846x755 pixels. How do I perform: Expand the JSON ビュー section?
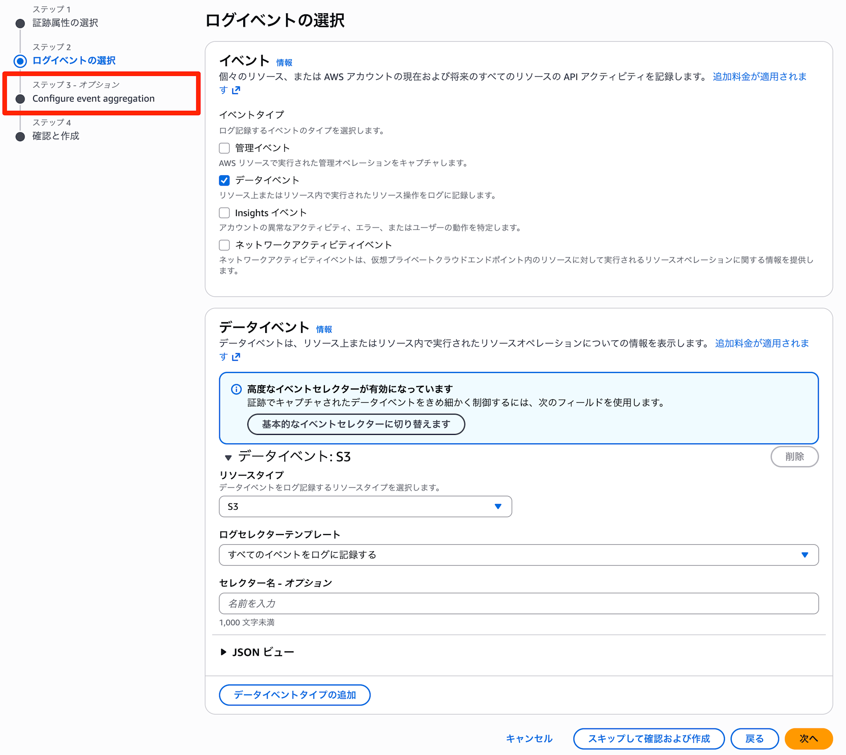pos(257,651)
